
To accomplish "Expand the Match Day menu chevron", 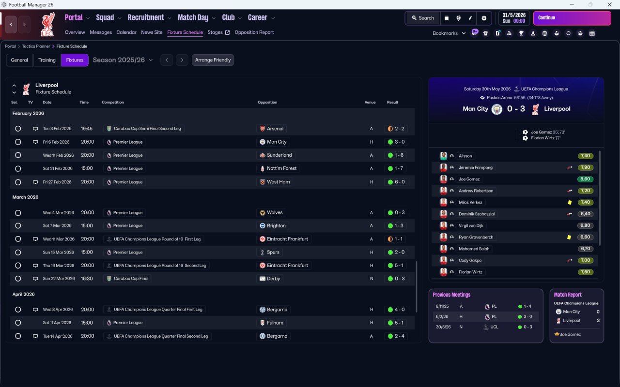I will pyautogui.click(x=214, y=18).
